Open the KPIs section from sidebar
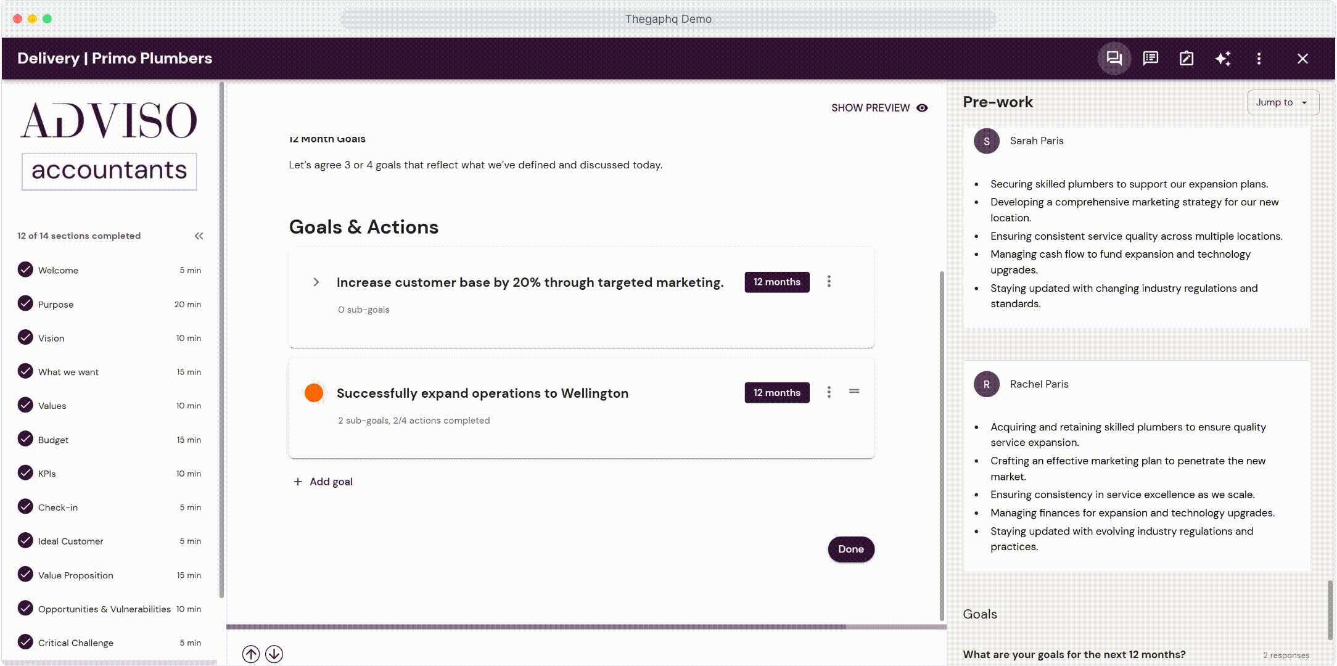 [48, 473]
